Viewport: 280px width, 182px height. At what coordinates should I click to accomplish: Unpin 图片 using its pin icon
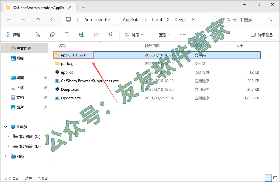[x=46, y=107]
